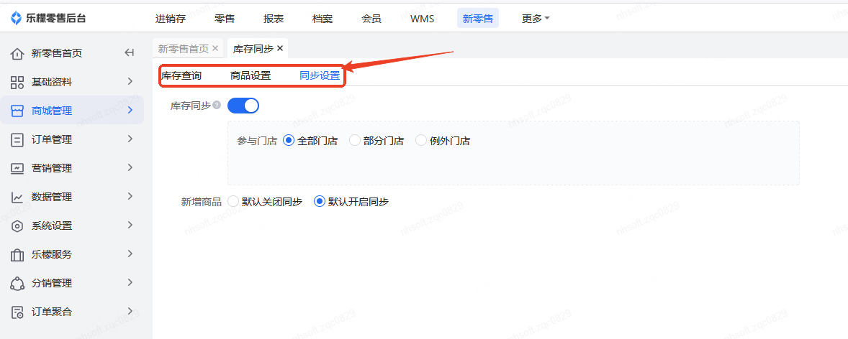The width and height of the screenshot is (848, 339).
Task: Click the help icon next to 库存同步
Action: tap(217, 106)
